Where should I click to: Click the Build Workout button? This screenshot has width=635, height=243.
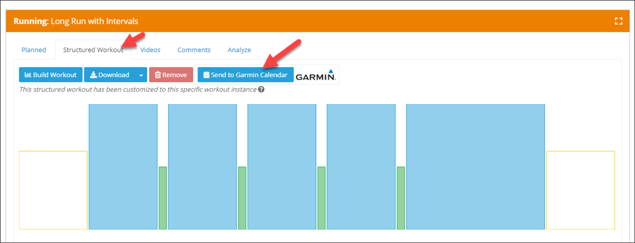point(51,75)
